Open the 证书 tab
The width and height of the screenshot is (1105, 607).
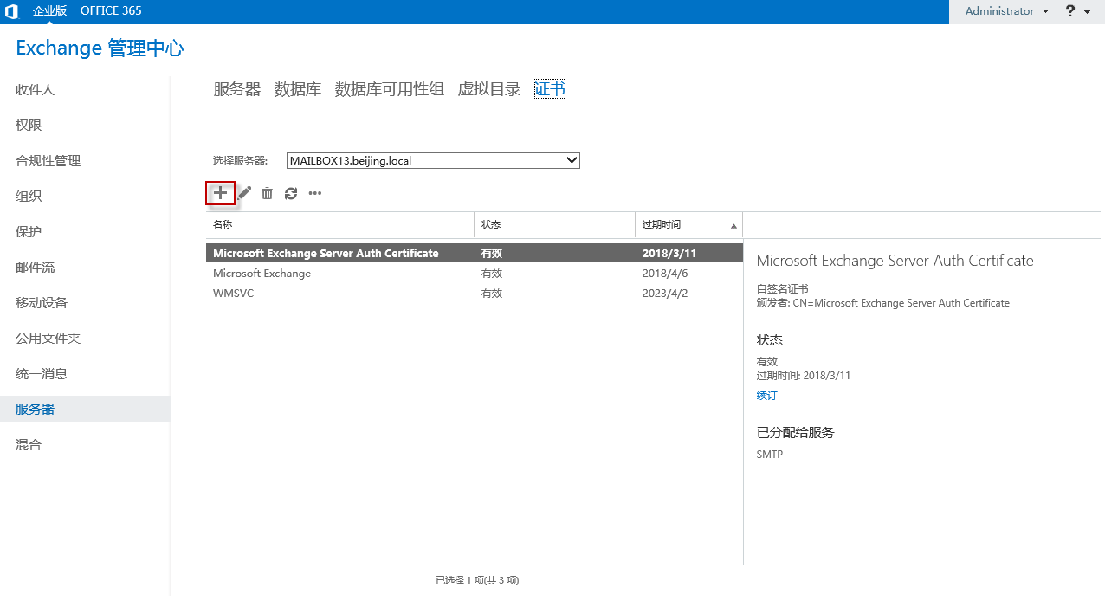click(x=550, y=89)
